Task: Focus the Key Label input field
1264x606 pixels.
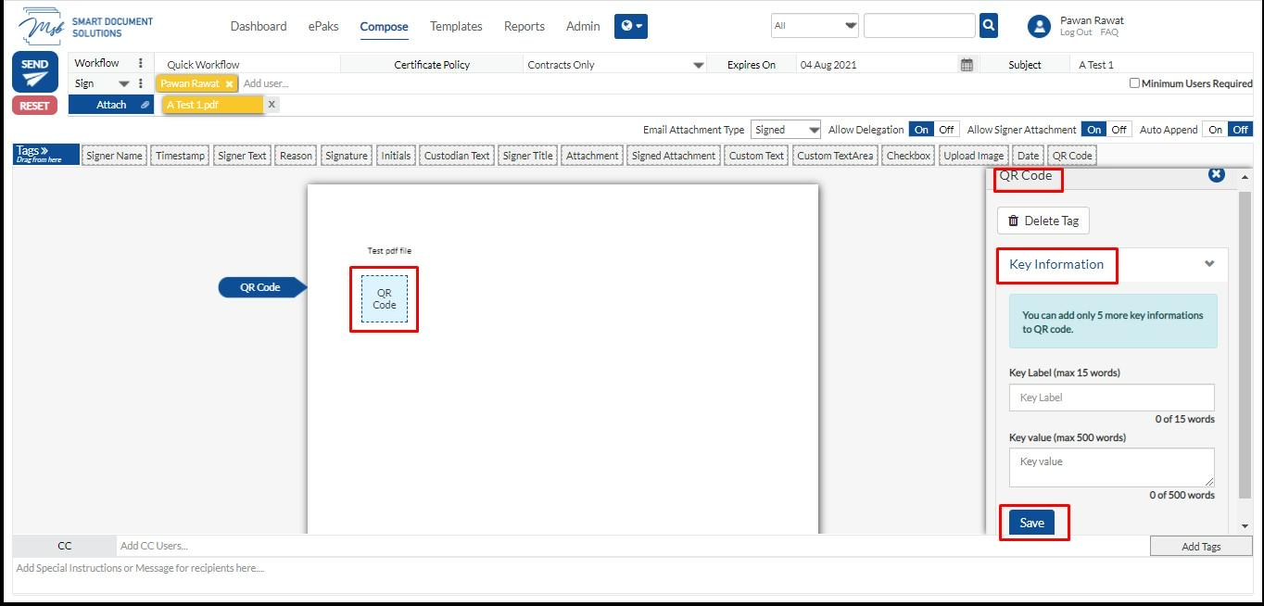Action: 1111,398
